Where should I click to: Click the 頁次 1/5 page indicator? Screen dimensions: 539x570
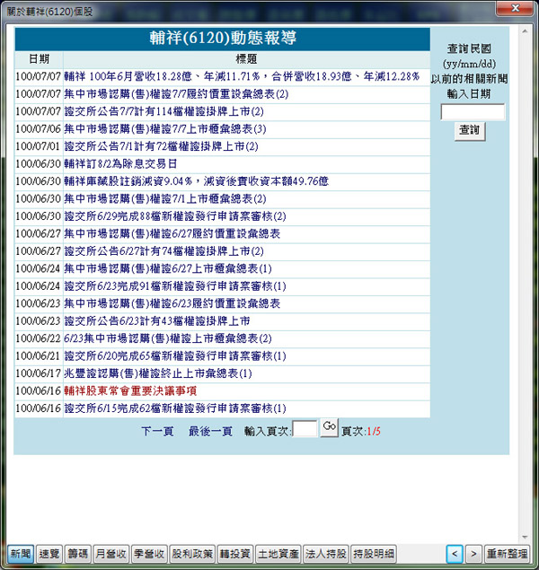(361, 432)
